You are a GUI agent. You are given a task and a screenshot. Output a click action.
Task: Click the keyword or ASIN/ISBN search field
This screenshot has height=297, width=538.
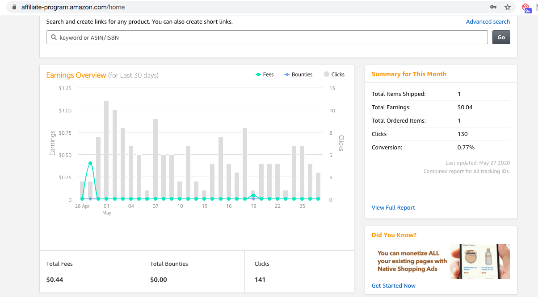point(267,37)
